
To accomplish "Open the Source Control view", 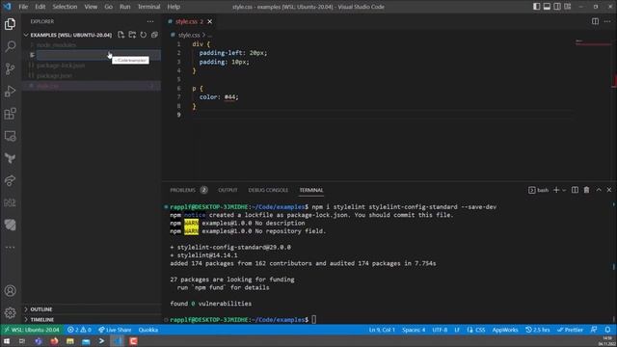I will [11, 68].
